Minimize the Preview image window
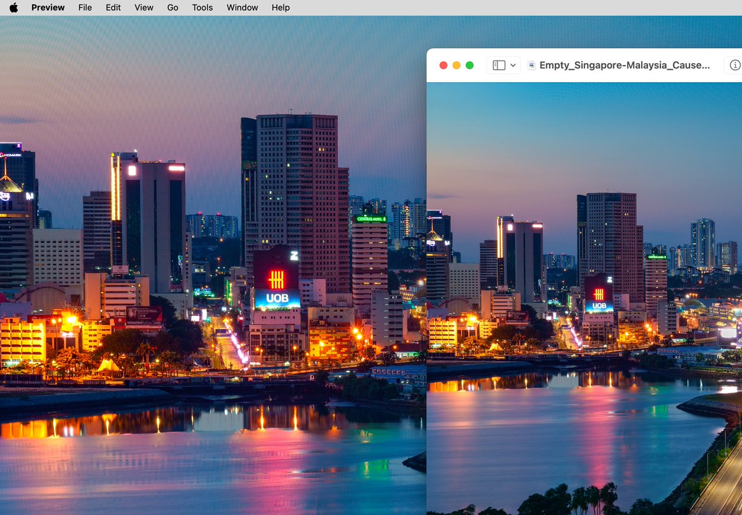The height and width of the screenshot is (515, 742). tap(456, 65)
